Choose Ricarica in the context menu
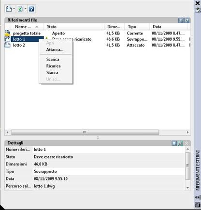This screenshot has width=201, height=210. click(x=53, y=66)
